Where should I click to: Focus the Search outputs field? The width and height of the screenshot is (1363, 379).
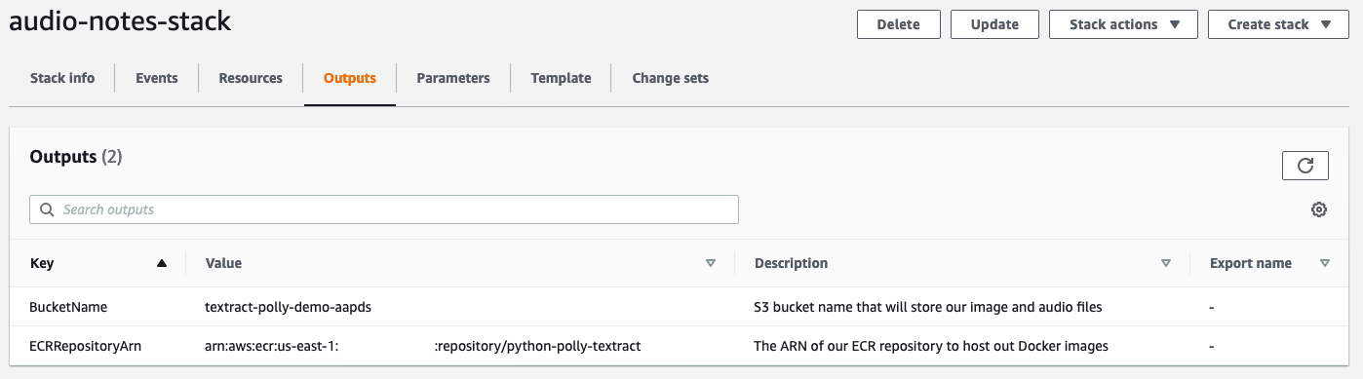384,209
